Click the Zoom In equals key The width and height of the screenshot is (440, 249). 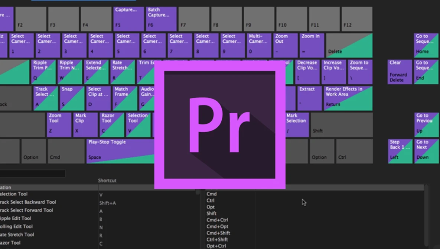[312, 45]
